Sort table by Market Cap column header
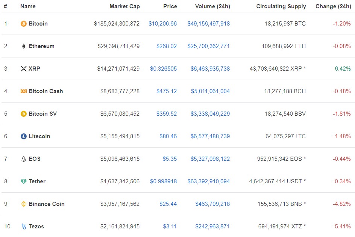Viewport: 355px width, 237px height. 124,6
